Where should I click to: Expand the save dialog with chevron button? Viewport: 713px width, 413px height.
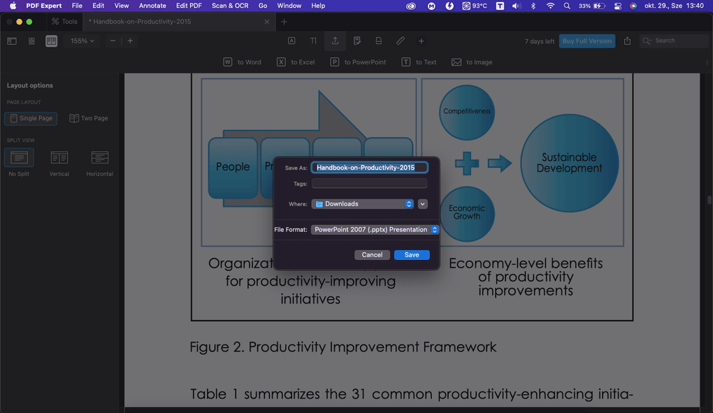click(422, 204)
